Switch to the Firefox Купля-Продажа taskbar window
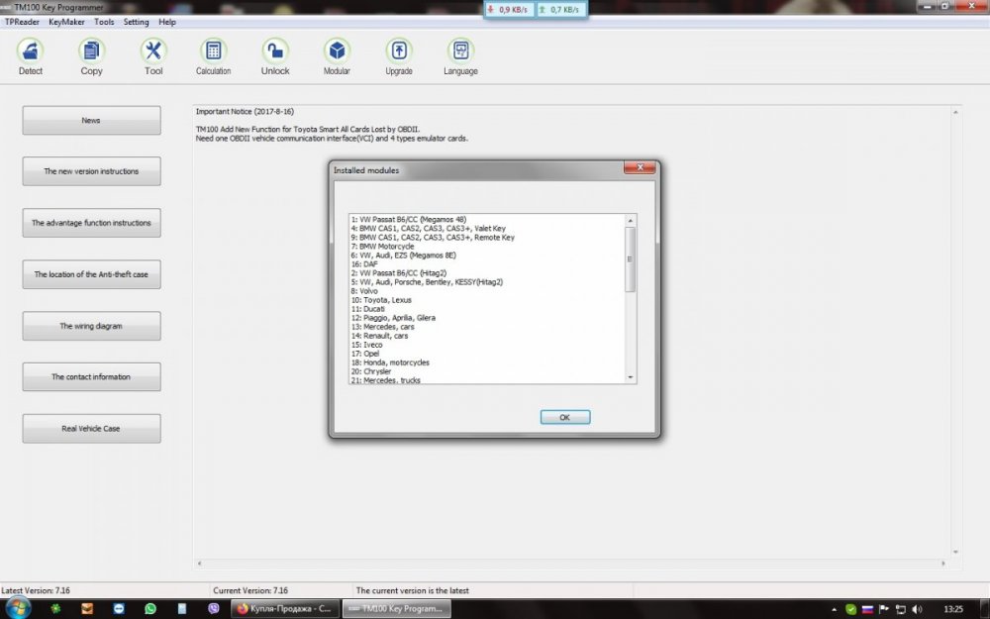 [x=285, y=609]
